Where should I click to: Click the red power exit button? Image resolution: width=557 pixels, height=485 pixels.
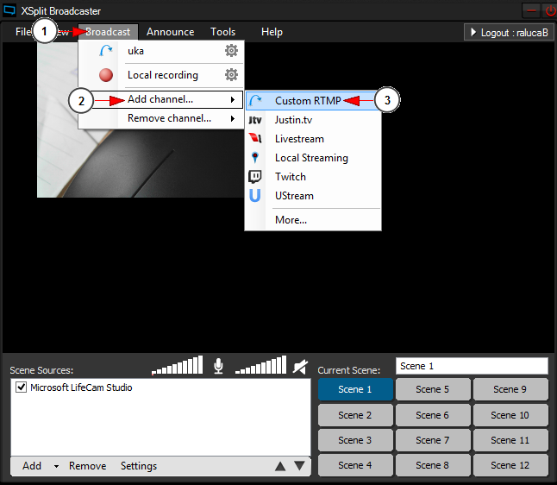550,11
